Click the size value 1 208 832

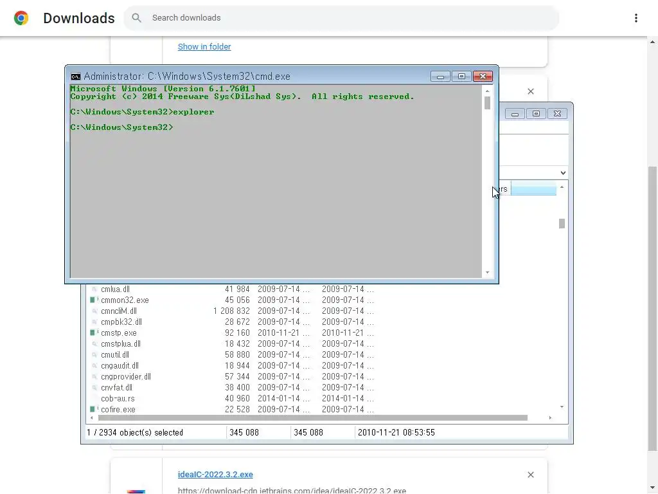click(231, 311)
